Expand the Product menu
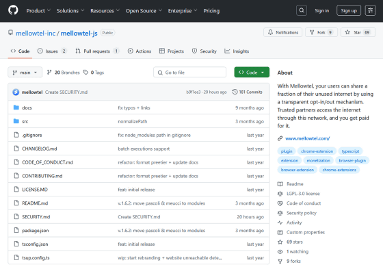 click(38, 11)
